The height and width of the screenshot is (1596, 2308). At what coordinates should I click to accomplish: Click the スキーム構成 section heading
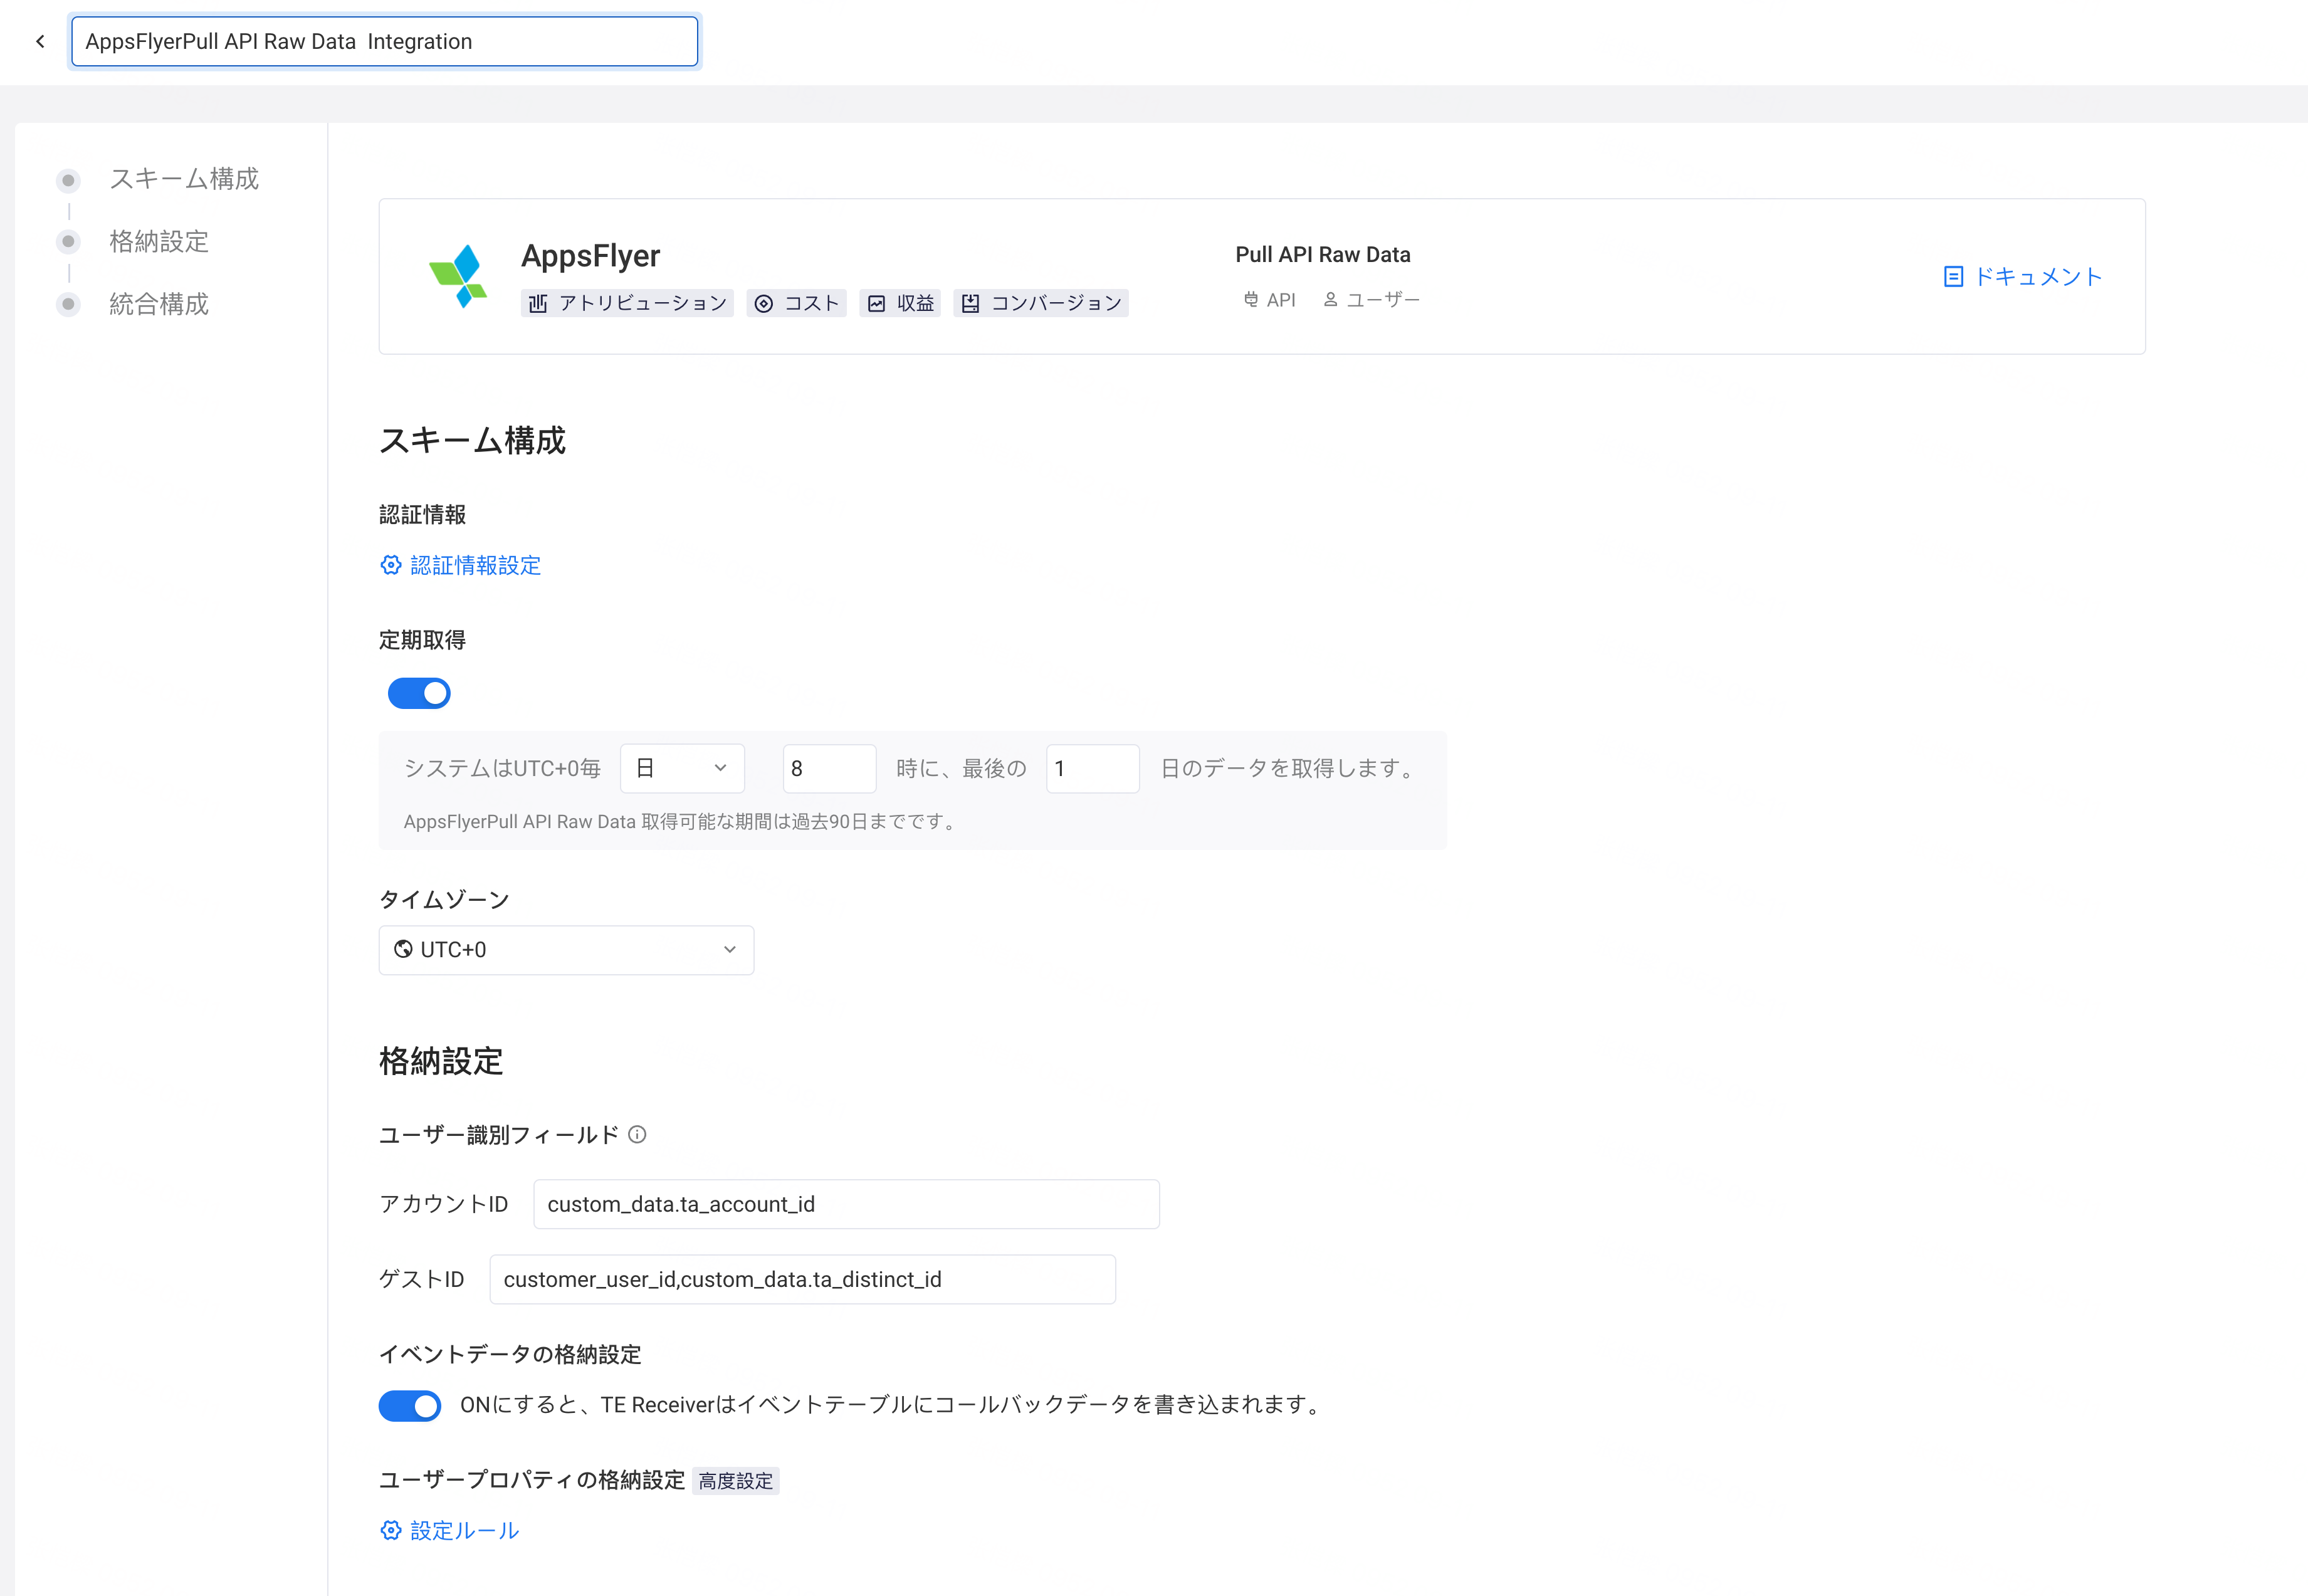coord(472,440)
